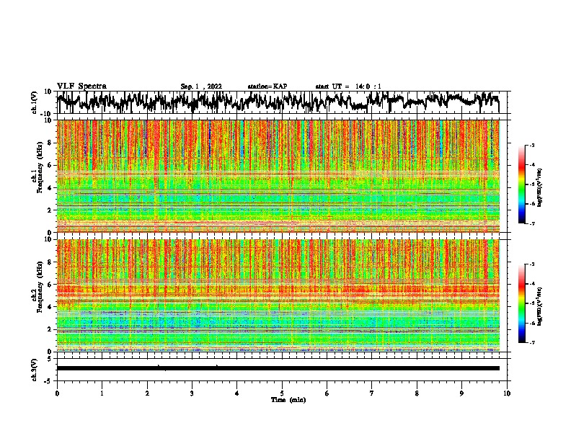Click the 'ch.1(V)' waveform axis label
The image size is (571, 441).
[35, 102]
